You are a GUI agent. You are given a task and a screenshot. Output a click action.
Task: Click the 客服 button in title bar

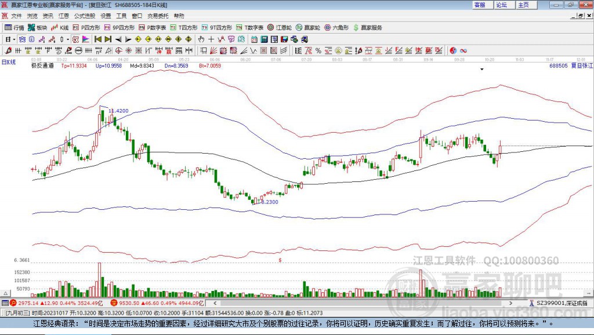(482, 5)
